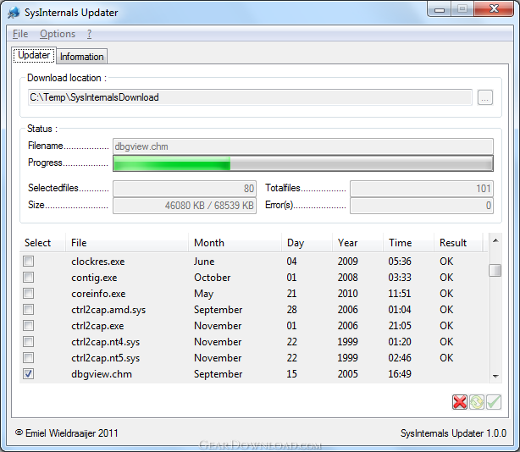Screen dimensions: 520x452
Task: Select the contig.exe file name
Action: (94, 278)
